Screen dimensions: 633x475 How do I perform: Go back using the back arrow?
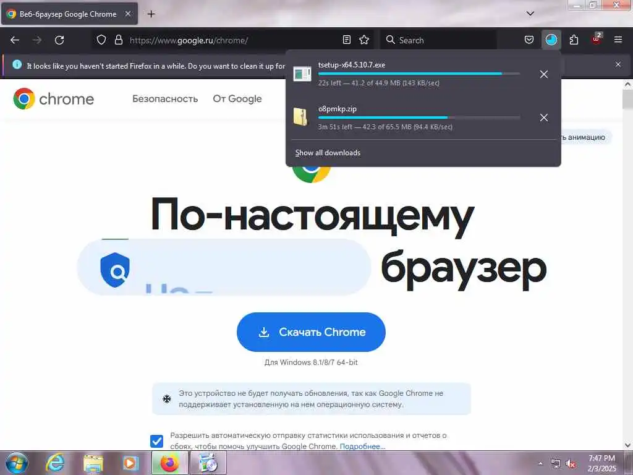pos(15,40)
